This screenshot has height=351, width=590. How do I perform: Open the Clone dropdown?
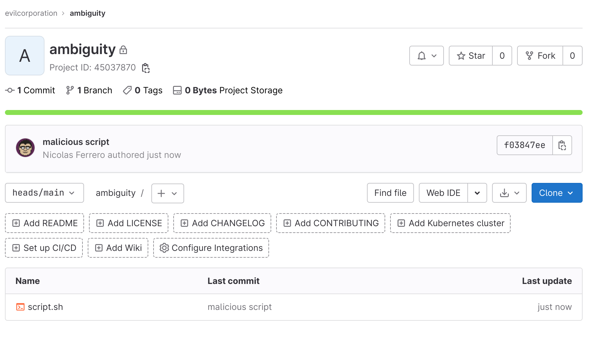tap(557, 193)
